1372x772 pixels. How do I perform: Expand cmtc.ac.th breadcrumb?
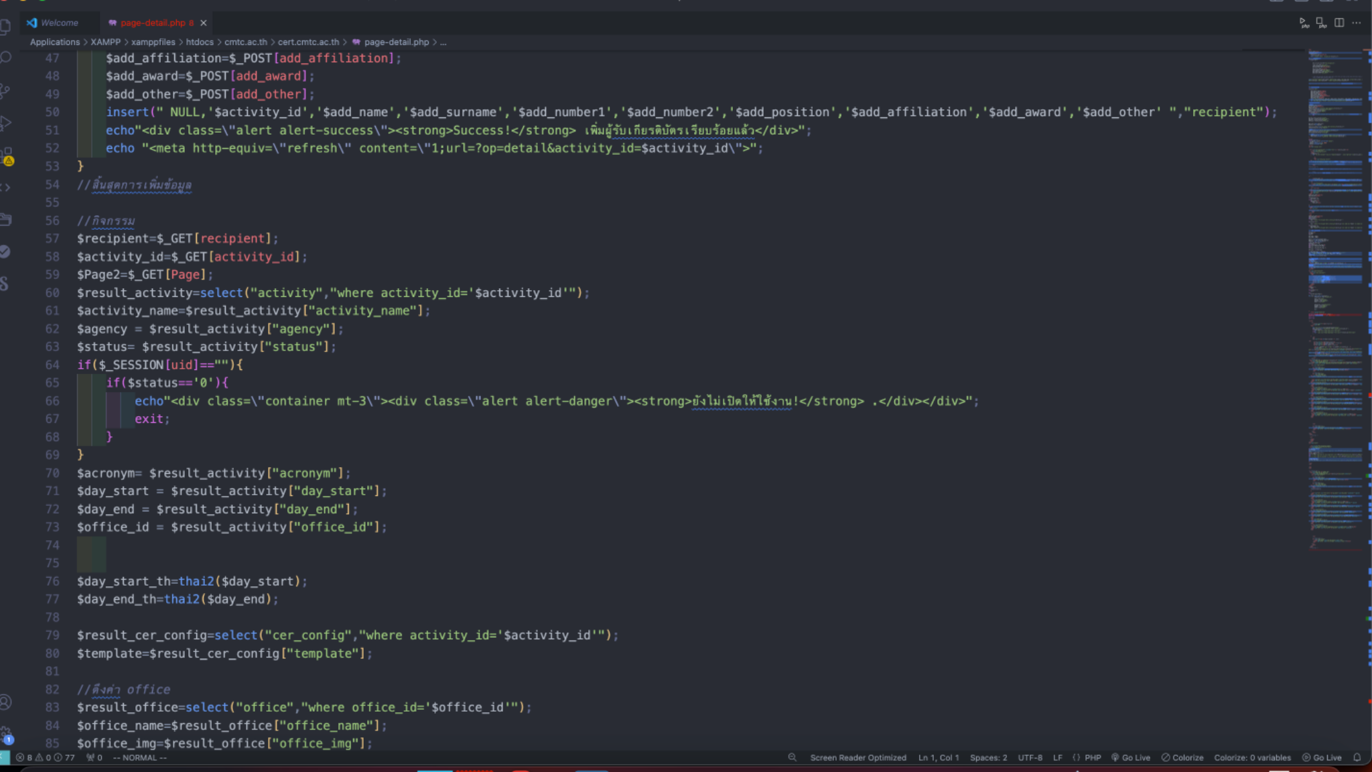tap(246, 42)
